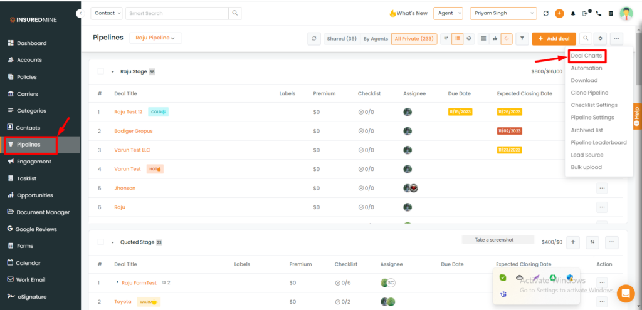642x310 pixels.
Task: Open pipeline settings gear button
Action: pyautogui.click(x=600, y=38)
